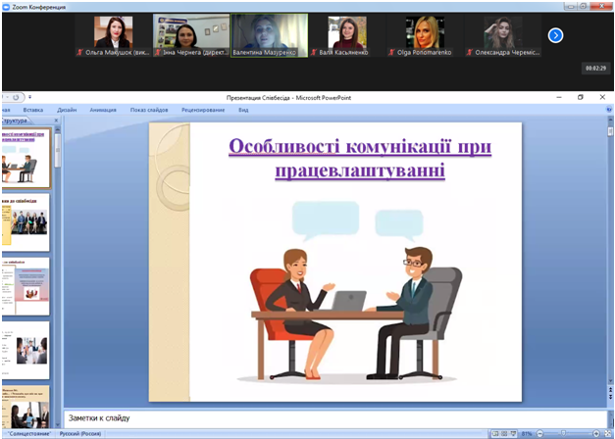Switch to Slide Sorter view icon
This screenshot has height=439, width=615.
[x=504, y=433]
